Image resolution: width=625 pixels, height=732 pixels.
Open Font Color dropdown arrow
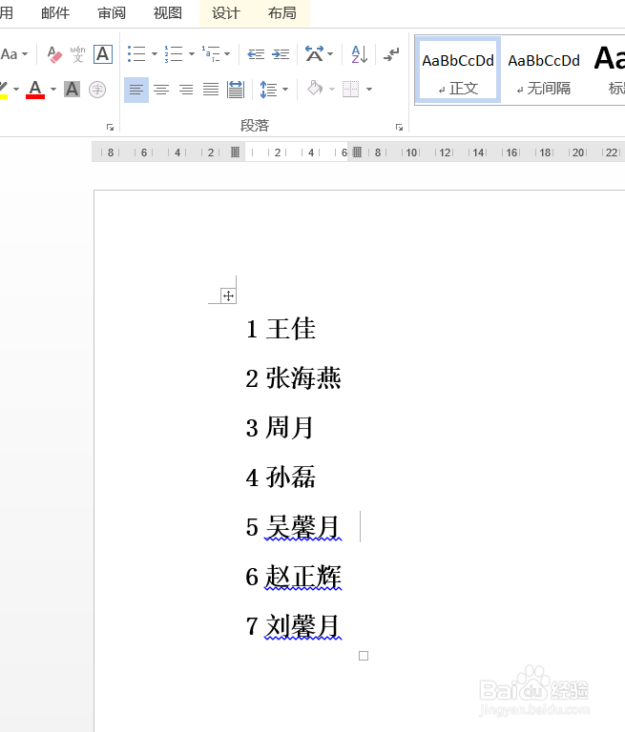pyautogui.click(x=53, y=90)
